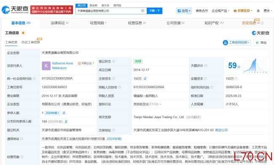The image size is (274, 165).
Task: Open the 商务合作 link
Action: 202,11
